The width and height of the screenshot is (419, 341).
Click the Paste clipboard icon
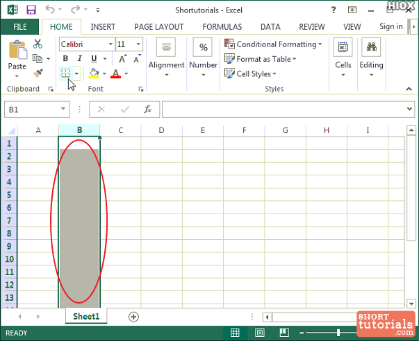pyautogui.click(x=18, y=50)
